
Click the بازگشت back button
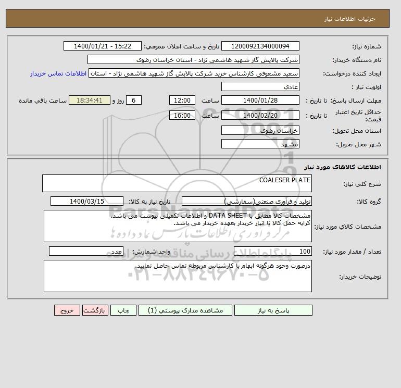coord(95,310)
